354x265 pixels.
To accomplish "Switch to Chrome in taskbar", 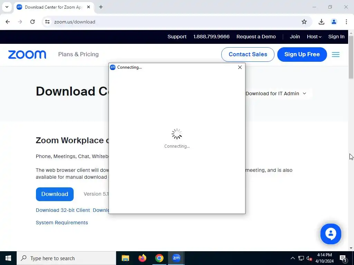I will (159, 258).
